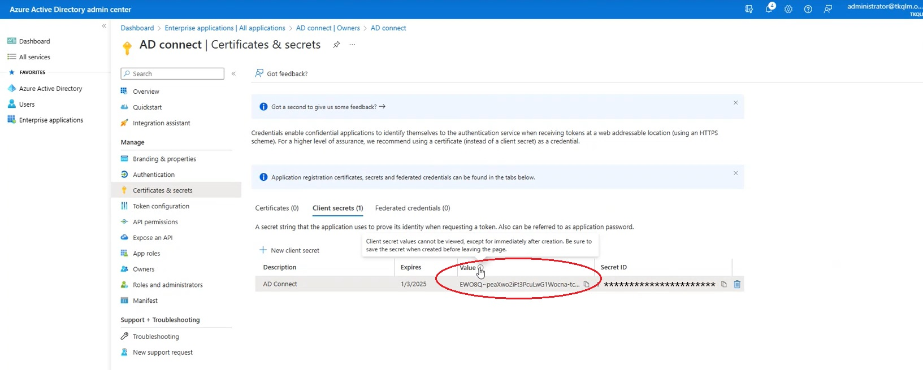This screenshot has width=923, height=370.
Task: Open Expose an API
Action: tap(152, 238)
